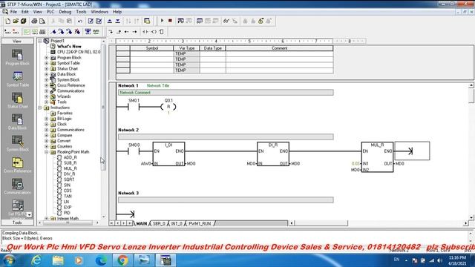Viewport: 475px width, 267px height.
Task: Toggle the symbol information table view
Action: click(42, 31)
